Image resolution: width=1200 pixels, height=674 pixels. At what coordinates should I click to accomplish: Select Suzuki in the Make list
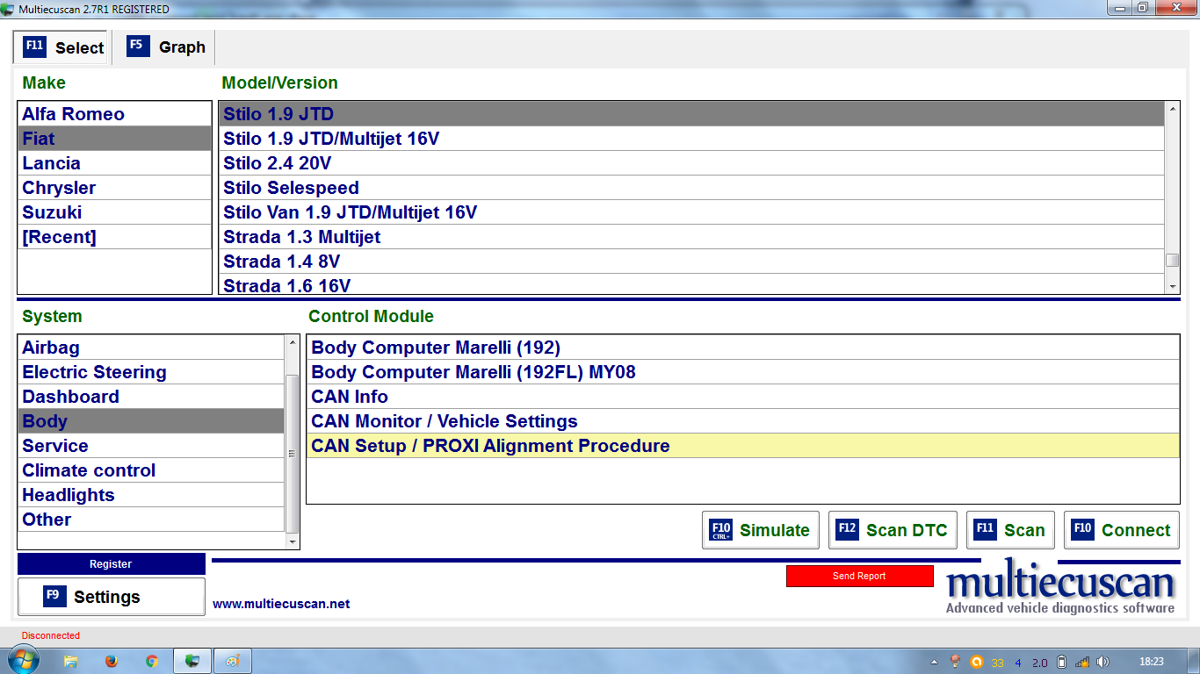(115, 212)
